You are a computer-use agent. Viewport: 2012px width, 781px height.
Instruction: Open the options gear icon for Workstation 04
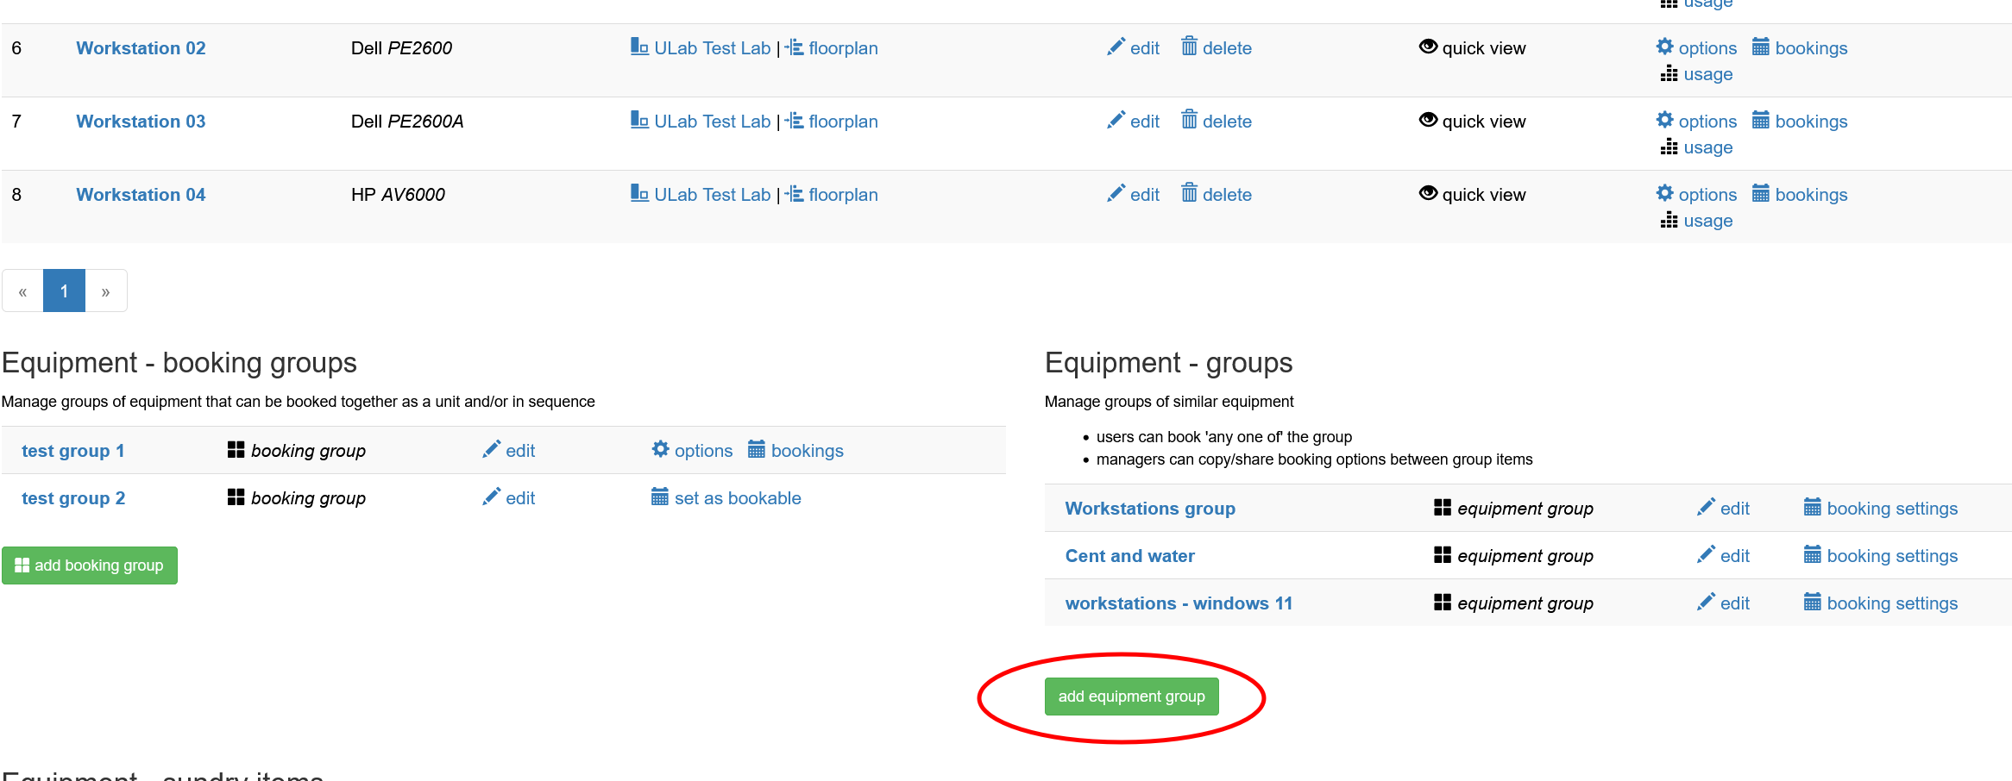tap(1665, 194)
